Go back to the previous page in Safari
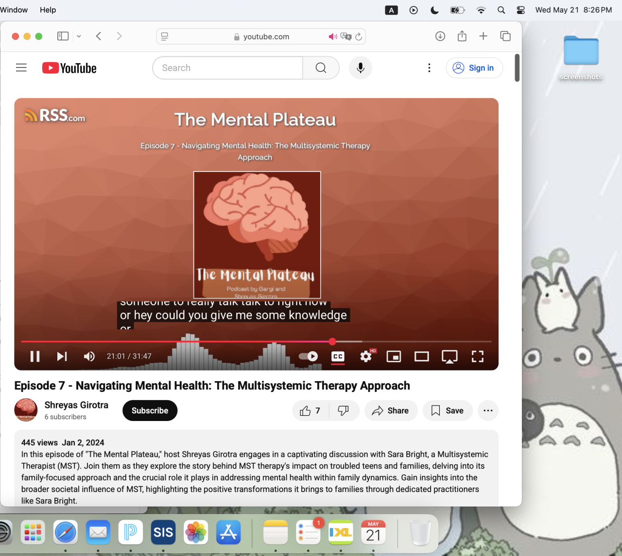This screenshot has width=622, height=556. (x=99, y=36)
